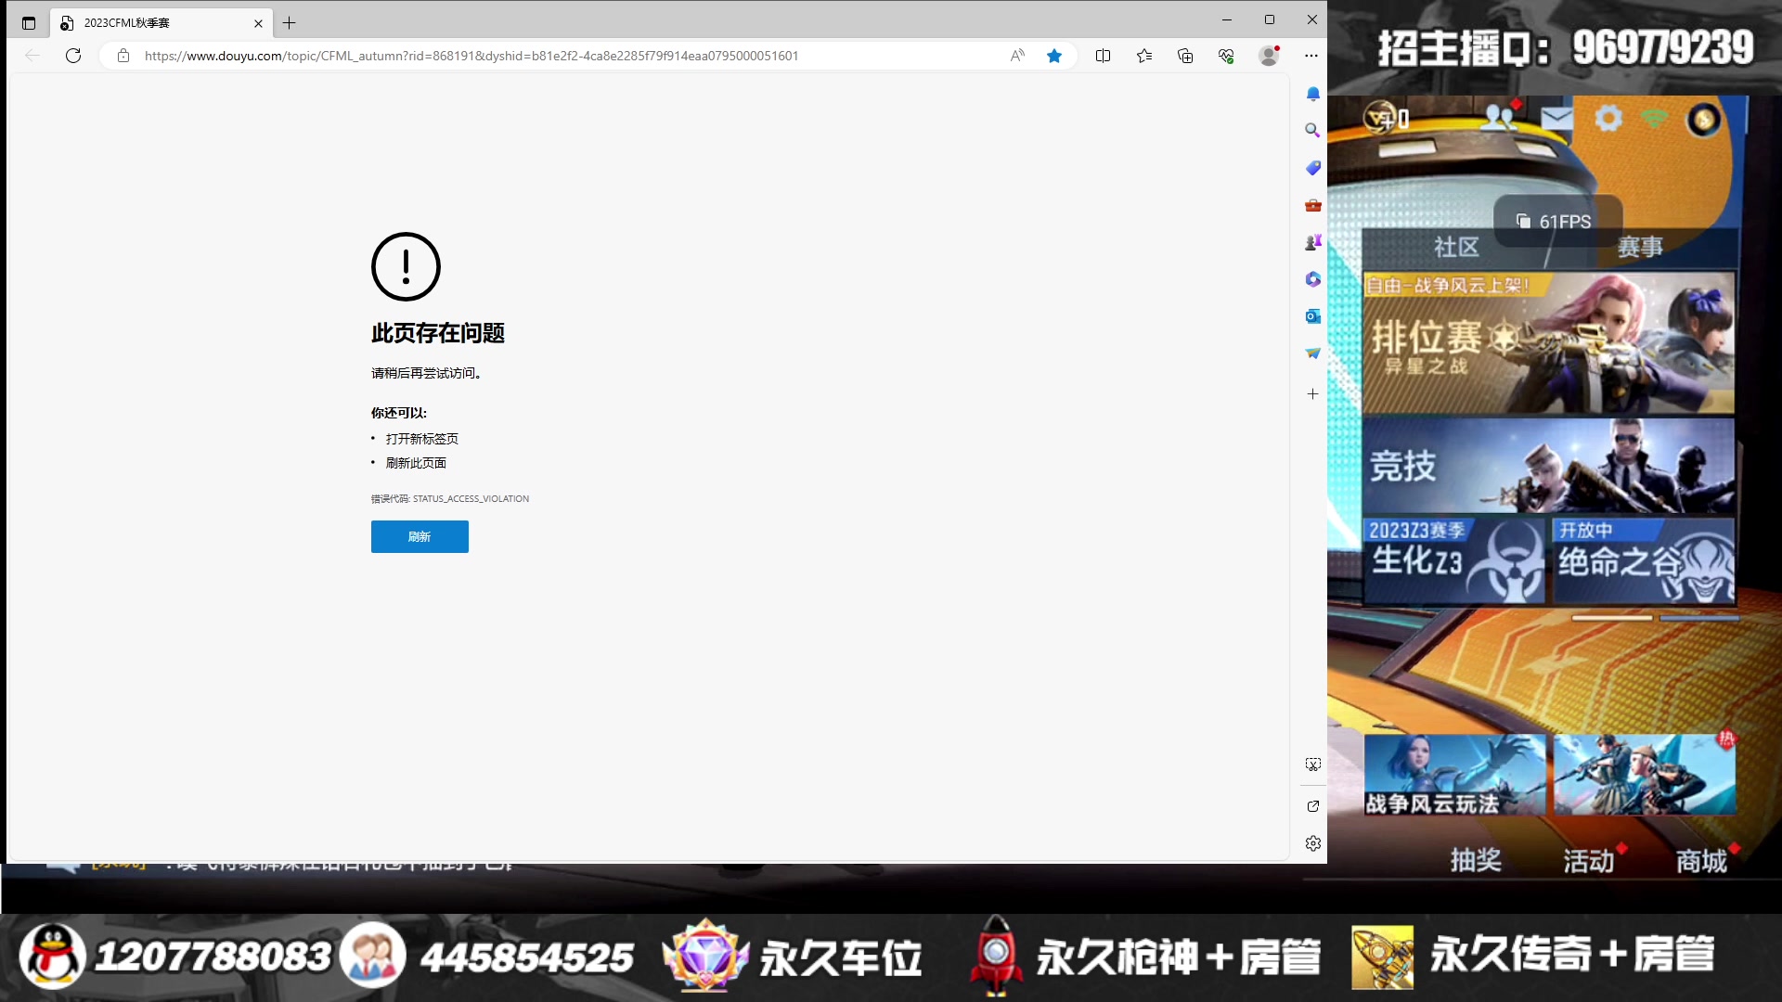Open game friends icon
1782x1002 pixels.
[1499, 117]
